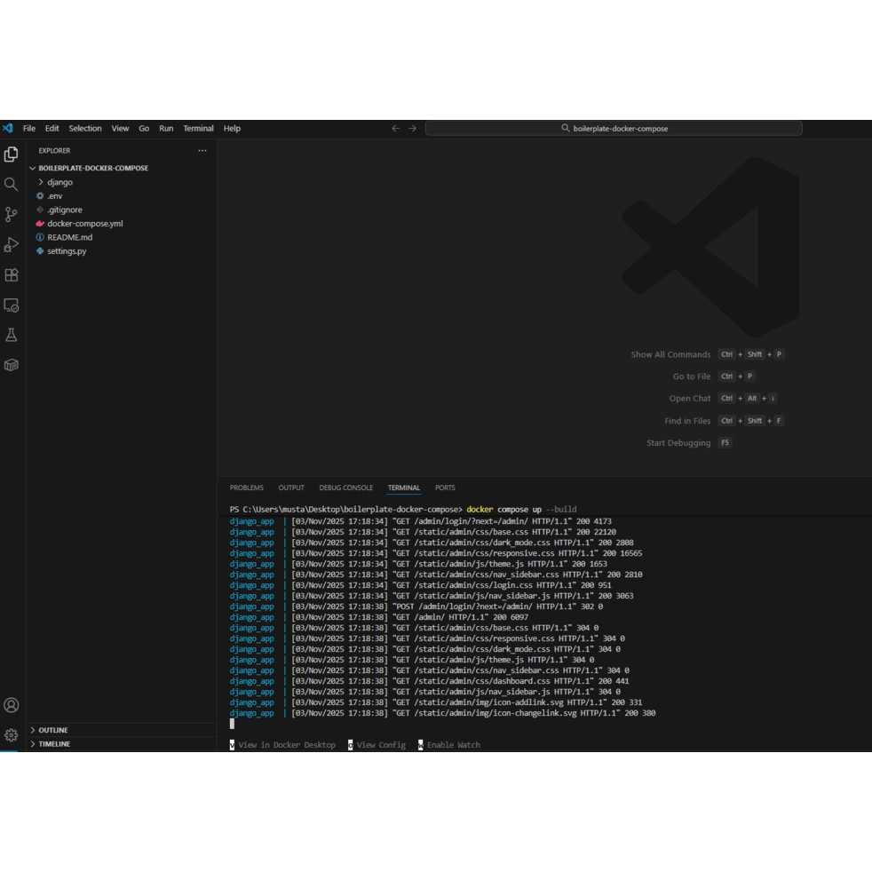This screenshot has width=872, height=872.
Task: Open the Accounts menu
Action: tap(12, 705)
